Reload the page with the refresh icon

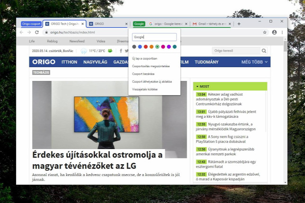pos(37,33)
